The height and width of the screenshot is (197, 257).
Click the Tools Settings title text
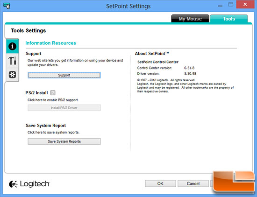click(29, 31)
